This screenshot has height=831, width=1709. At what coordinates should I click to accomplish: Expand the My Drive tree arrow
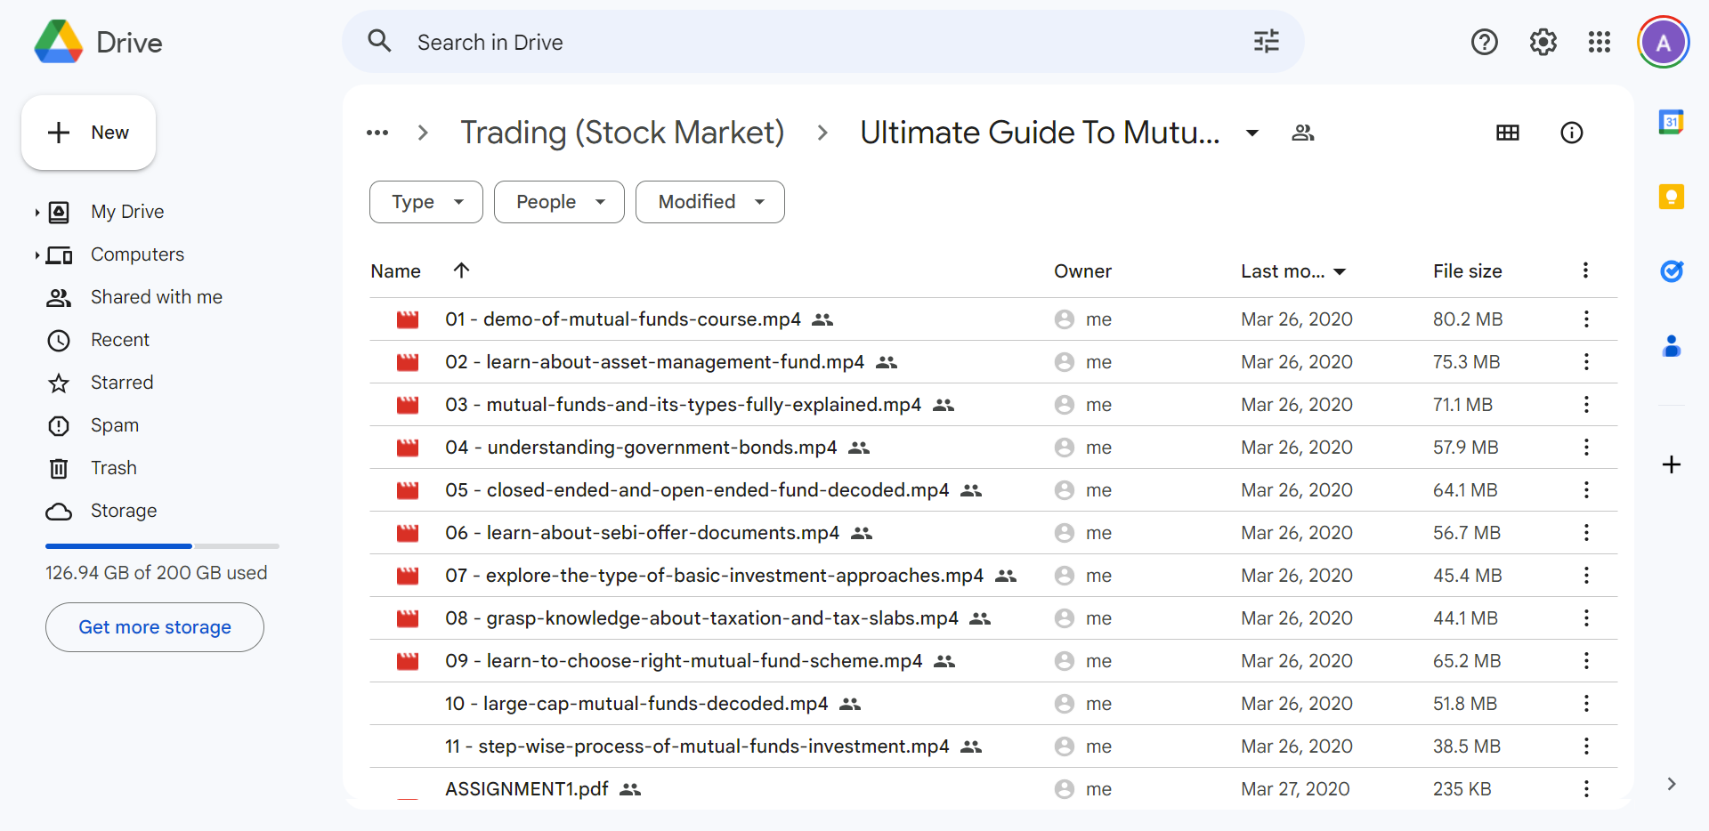click(x=36, y=212)
